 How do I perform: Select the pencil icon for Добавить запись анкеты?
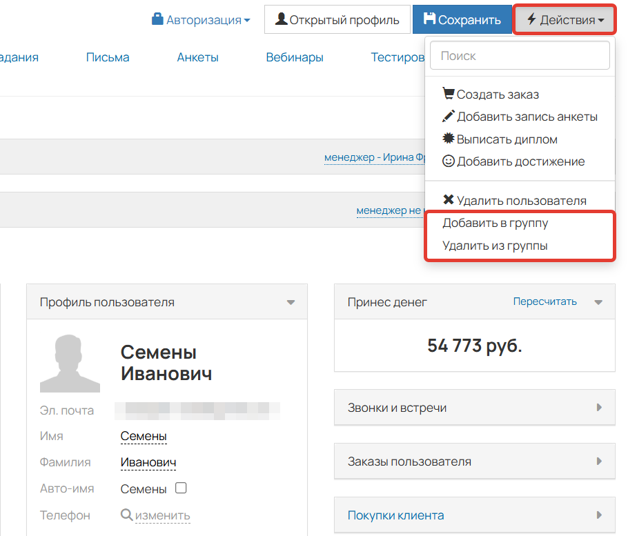449,116
